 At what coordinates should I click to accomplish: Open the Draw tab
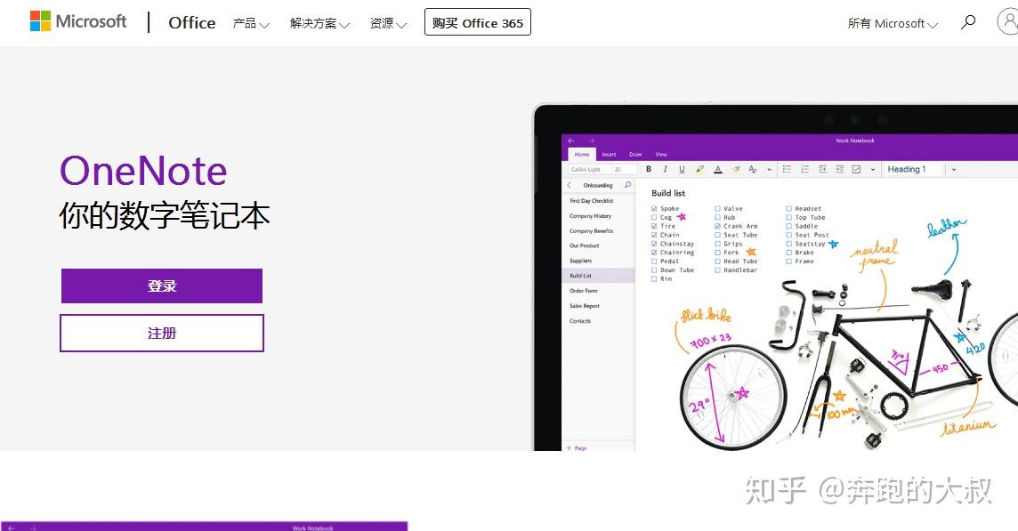coord(634,153)
